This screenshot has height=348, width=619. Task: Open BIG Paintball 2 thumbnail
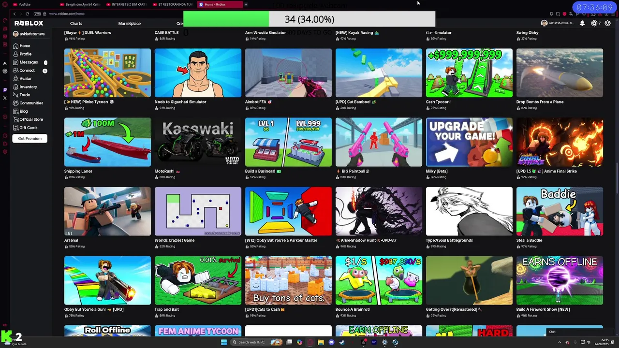pos(379,142)
